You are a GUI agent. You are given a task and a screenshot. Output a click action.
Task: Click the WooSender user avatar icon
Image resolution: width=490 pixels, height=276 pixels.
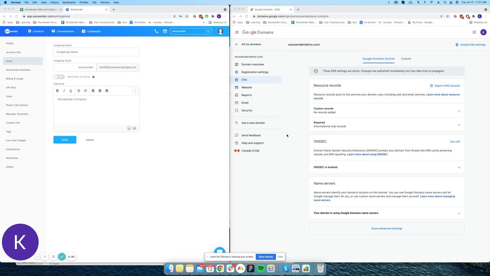pos(220,31)
